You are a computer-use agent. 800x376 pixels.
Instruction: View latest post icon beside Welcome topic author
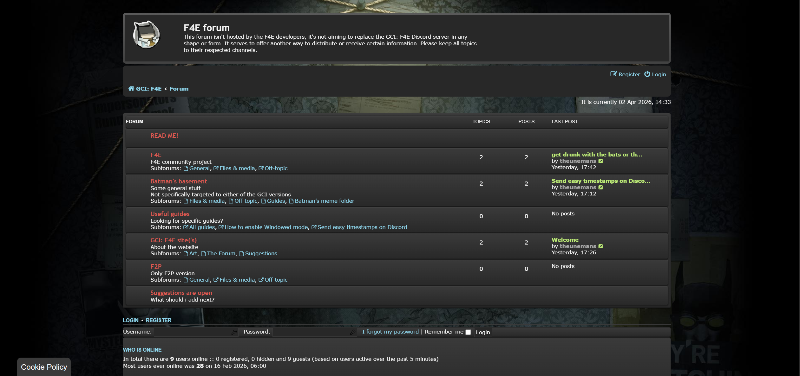click(600, 246)
